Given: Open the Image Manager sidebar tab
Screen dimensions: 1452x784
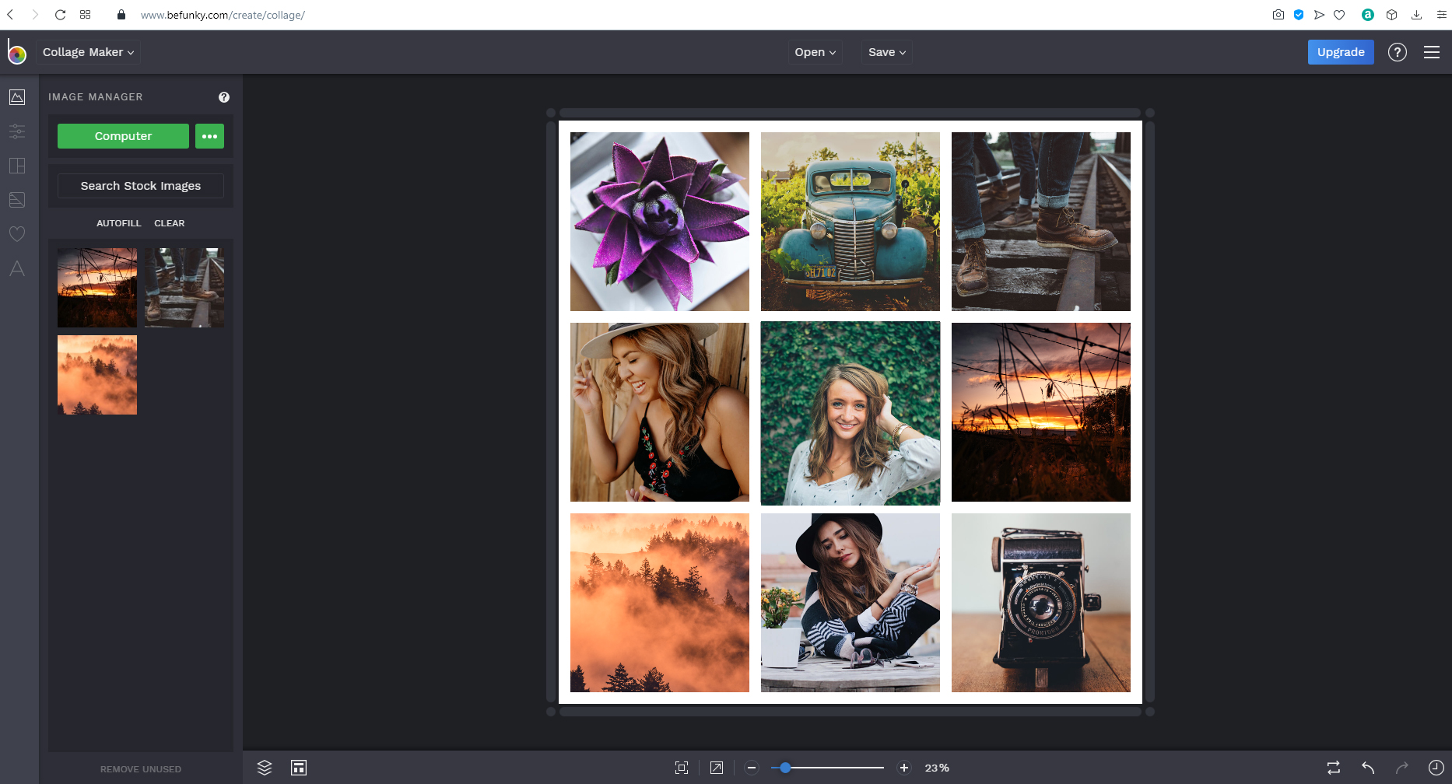Looking at the screenshot, I should [17, 97].
